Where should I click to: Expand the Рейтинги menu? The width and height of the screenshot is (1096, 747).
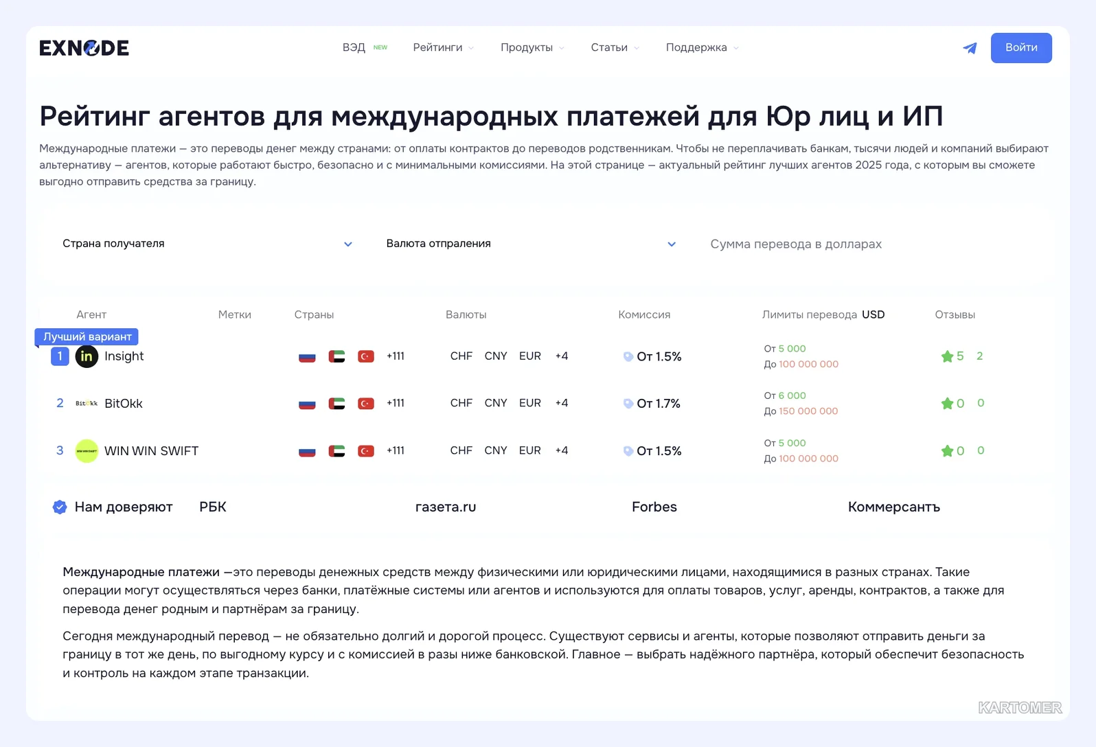(x=444, y=47)
